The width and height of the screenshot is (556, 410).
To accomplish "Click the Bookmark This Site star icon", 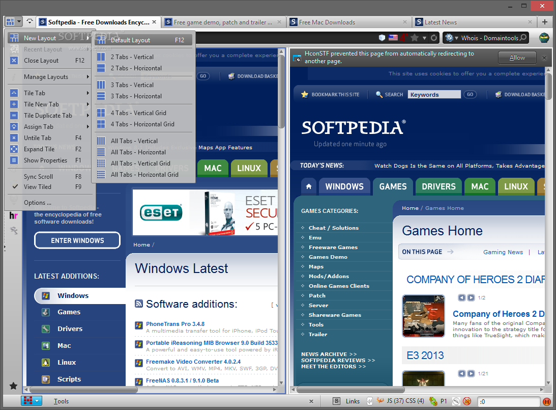I will coord(305,94).
